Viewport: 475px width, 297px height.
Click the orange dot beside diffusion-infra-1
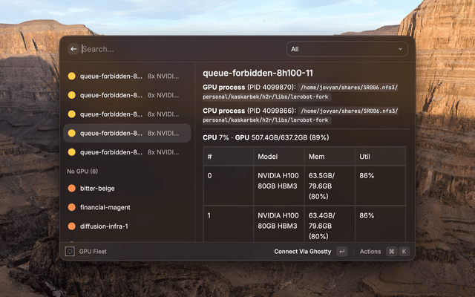pos(72,226)
